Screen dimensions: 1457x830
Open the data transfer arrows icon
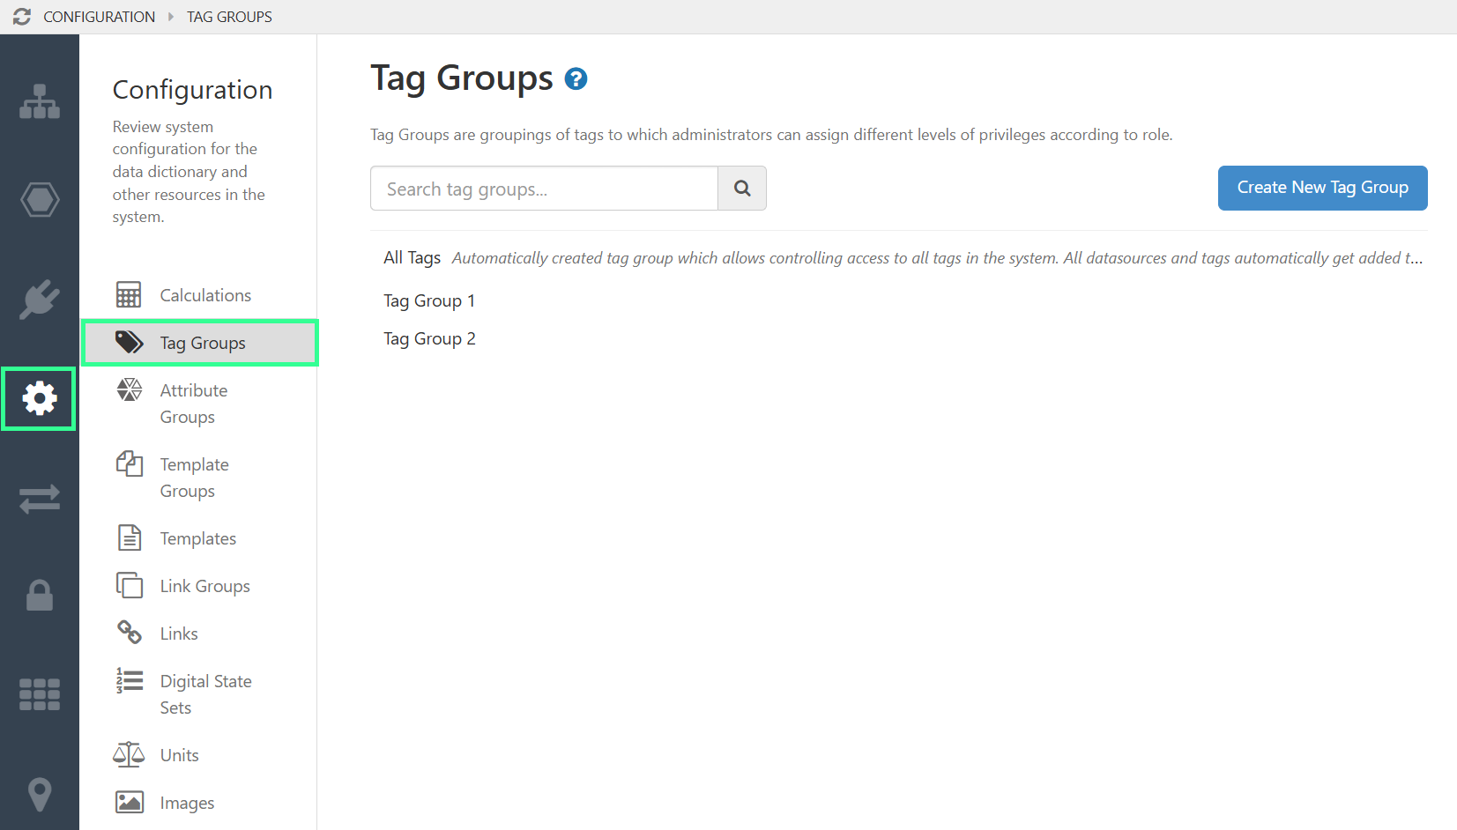(39, 498)
